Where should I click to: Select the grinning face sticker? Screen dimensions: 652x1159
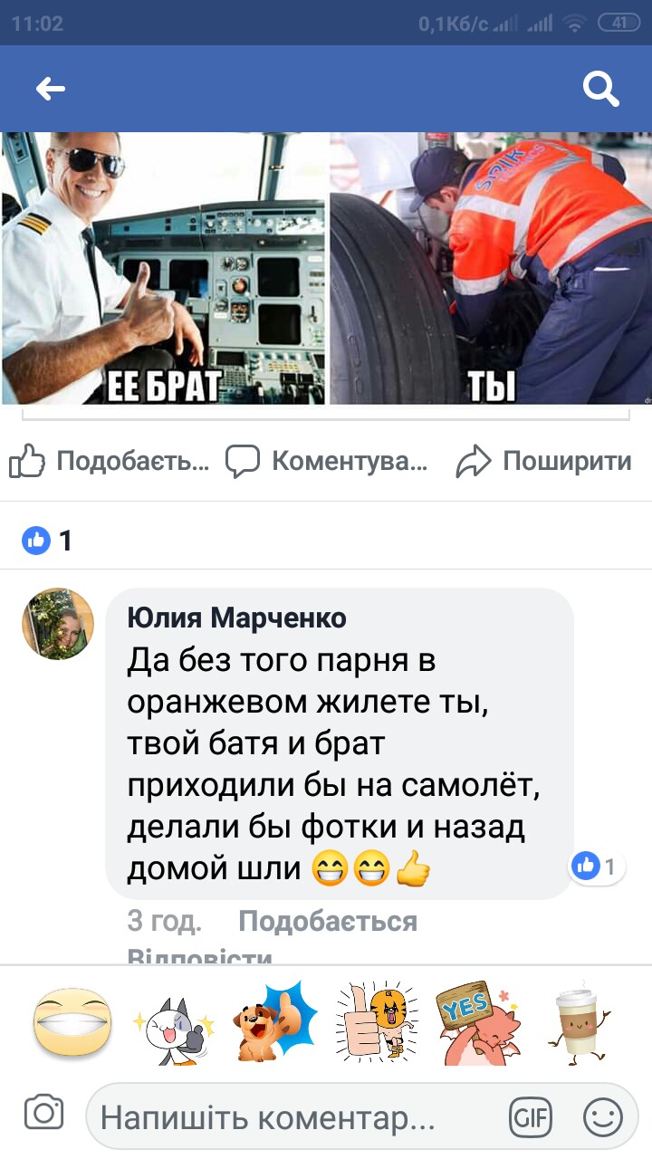tap(73, 1023)
